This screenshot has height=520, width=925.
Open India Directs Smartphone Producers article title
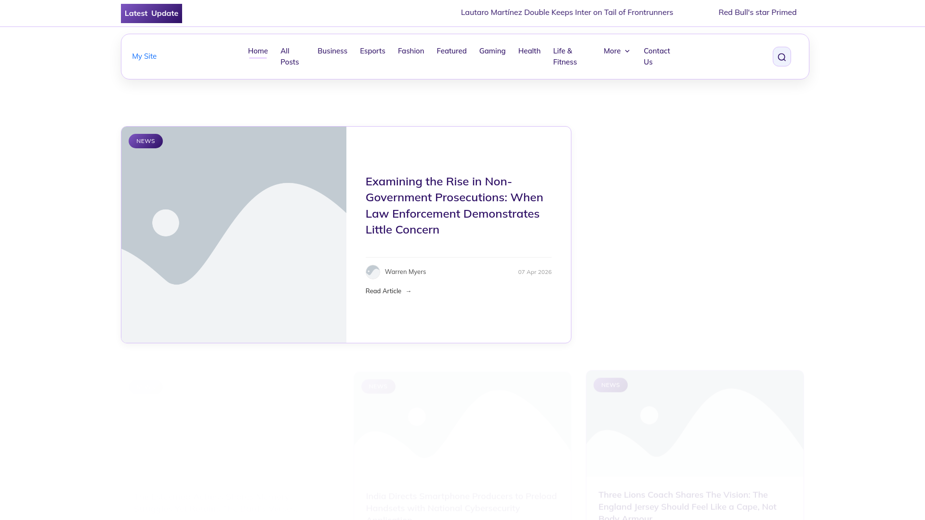coord(461,507)
